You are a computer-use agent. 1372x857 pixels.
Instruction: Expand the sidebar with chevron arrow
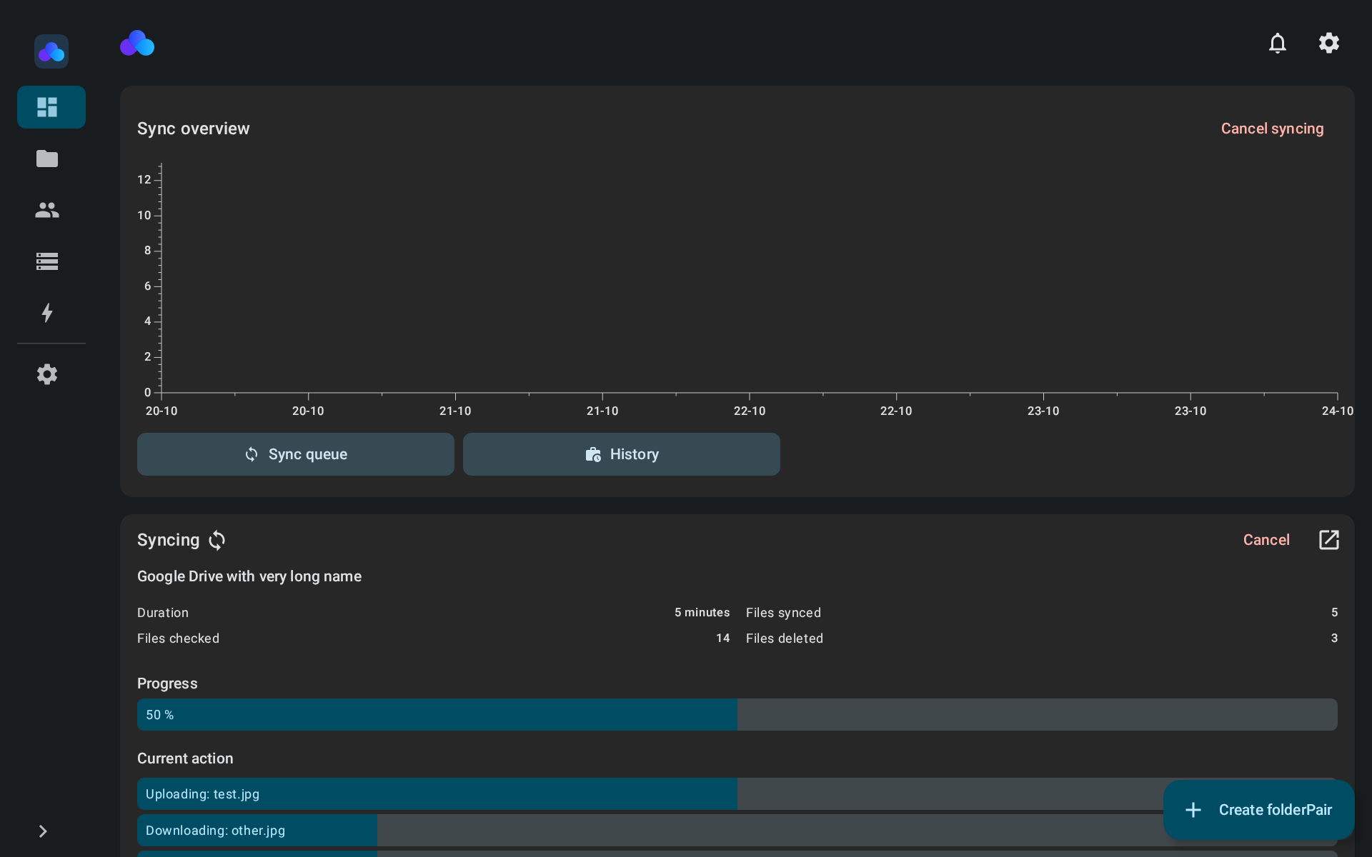click(x=43, y=831)
